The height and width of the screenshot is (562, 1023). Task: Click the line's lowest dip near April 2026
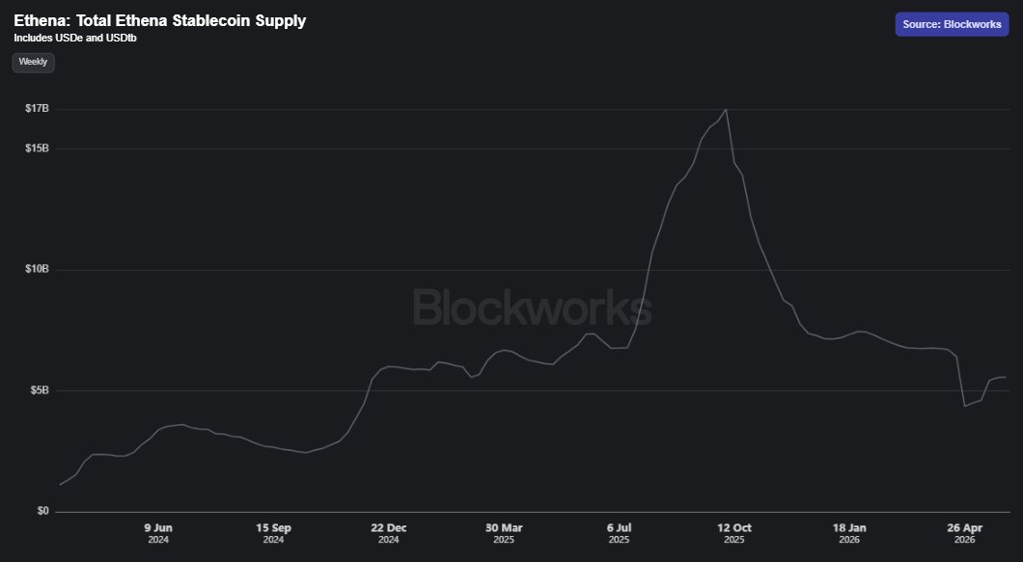(964, 406)
